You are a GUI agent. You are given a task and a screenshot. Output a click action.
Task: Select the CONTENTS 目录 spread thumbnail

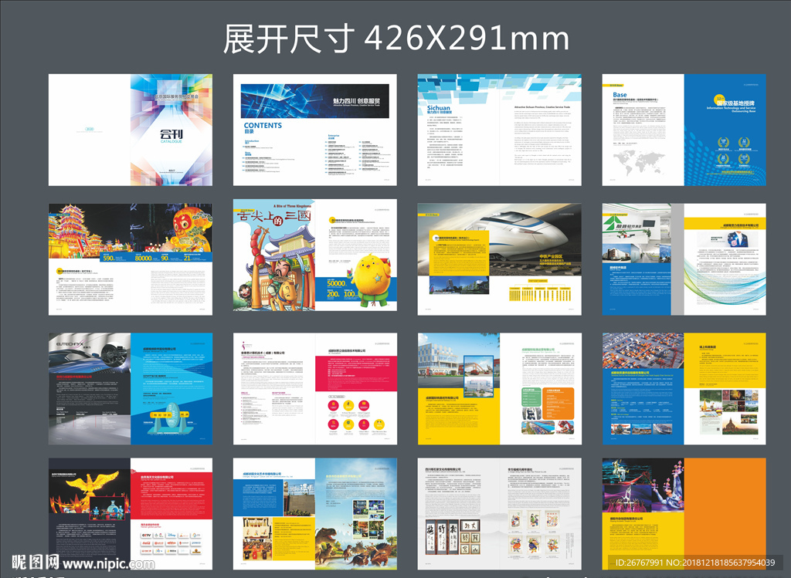click(315, 130)
